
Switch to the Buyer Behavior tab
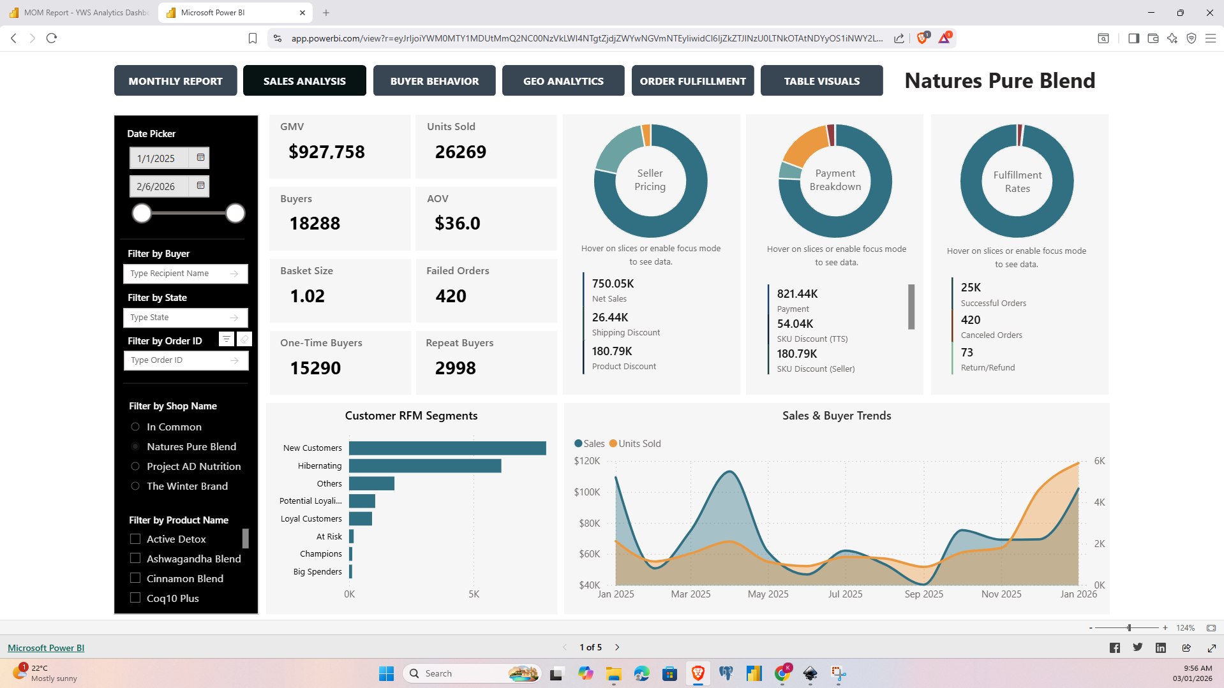tap(434, 81)
